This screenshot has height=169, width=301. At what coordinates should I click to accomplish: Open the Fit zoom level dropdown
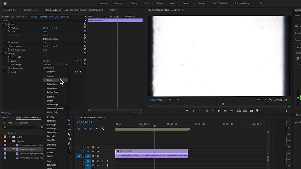[x=173, y=100]
